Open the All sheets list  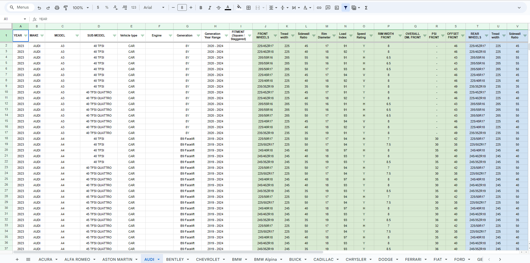[28, 259]
